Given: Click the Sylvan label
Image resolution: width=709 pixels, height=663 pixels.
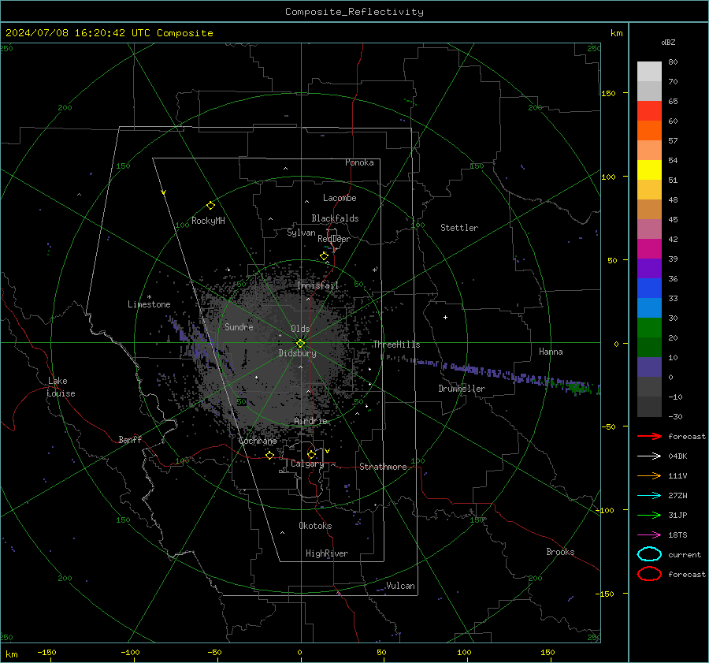Looking at the screenshot, I should (301, 233).
